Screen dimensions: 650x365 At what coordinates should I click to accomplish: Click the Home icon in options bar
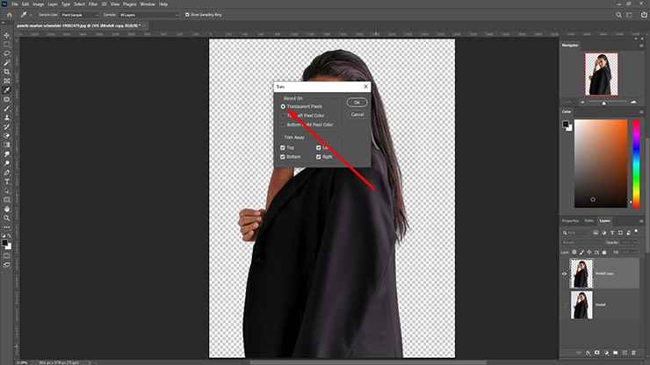pyautogui.click(x=9, y=15)
